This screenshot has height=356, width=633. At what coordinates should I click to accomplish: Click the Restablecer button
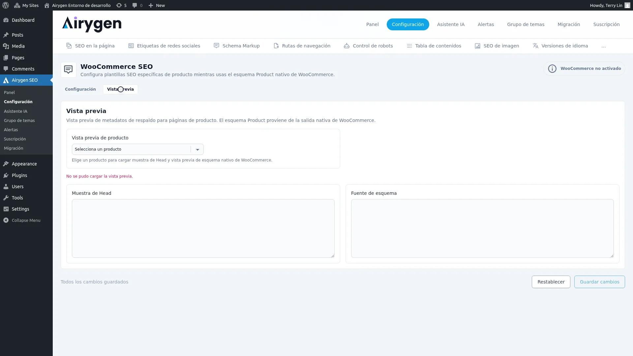click(551, 282)
